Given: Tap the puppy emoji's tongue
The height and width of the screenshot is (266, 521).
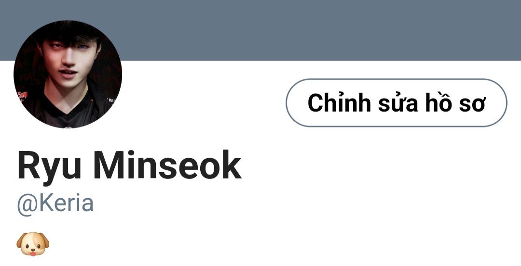Looking at the screenshot, I should point(33,254).
